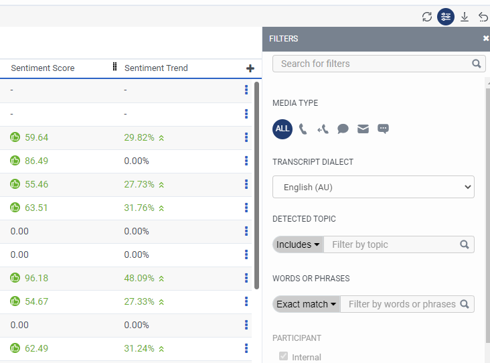Select the ALL media type button
Viewport: 490px width, 363px height.
282,129
